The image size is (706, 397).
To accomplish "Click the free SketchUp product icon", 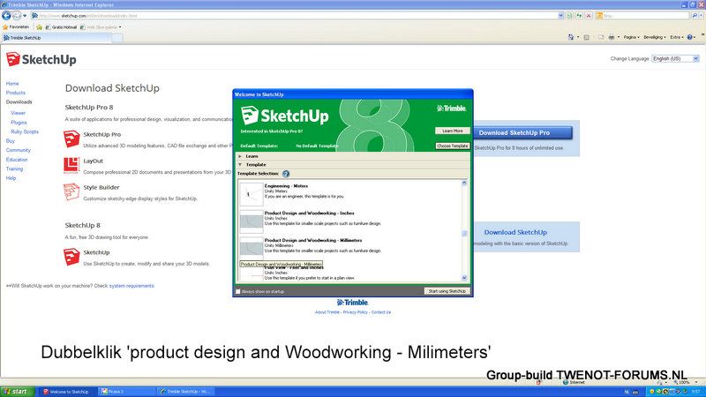I will click(71, 257).
